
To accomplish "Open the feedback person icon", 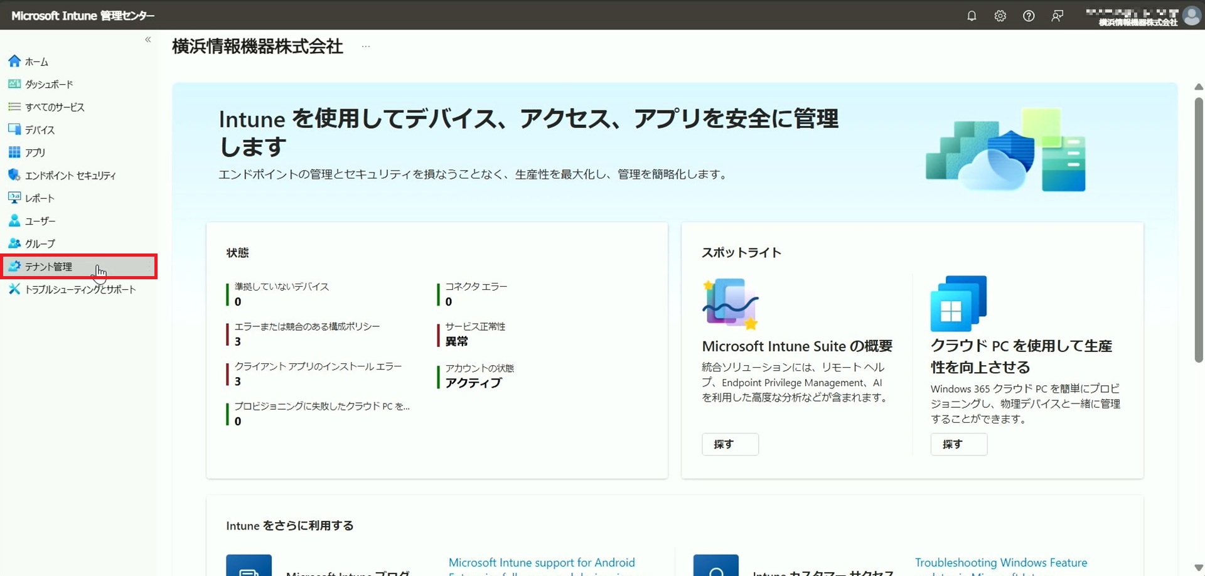I will tap(1058, 16).
